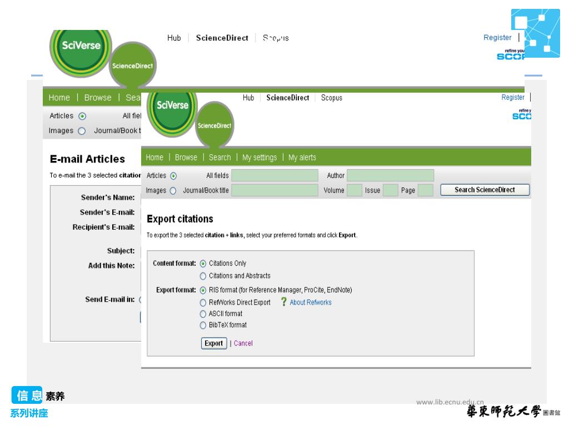Select Citations and Abstracts option
This screenshot has height=426, width=569.
pyautogui.click(x=203, y=276)
